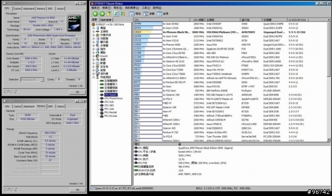The width and height of the screenshot is (332, 196).
Task: Select the 4x Phenom 9500 result row
Action: coord(230,45)
